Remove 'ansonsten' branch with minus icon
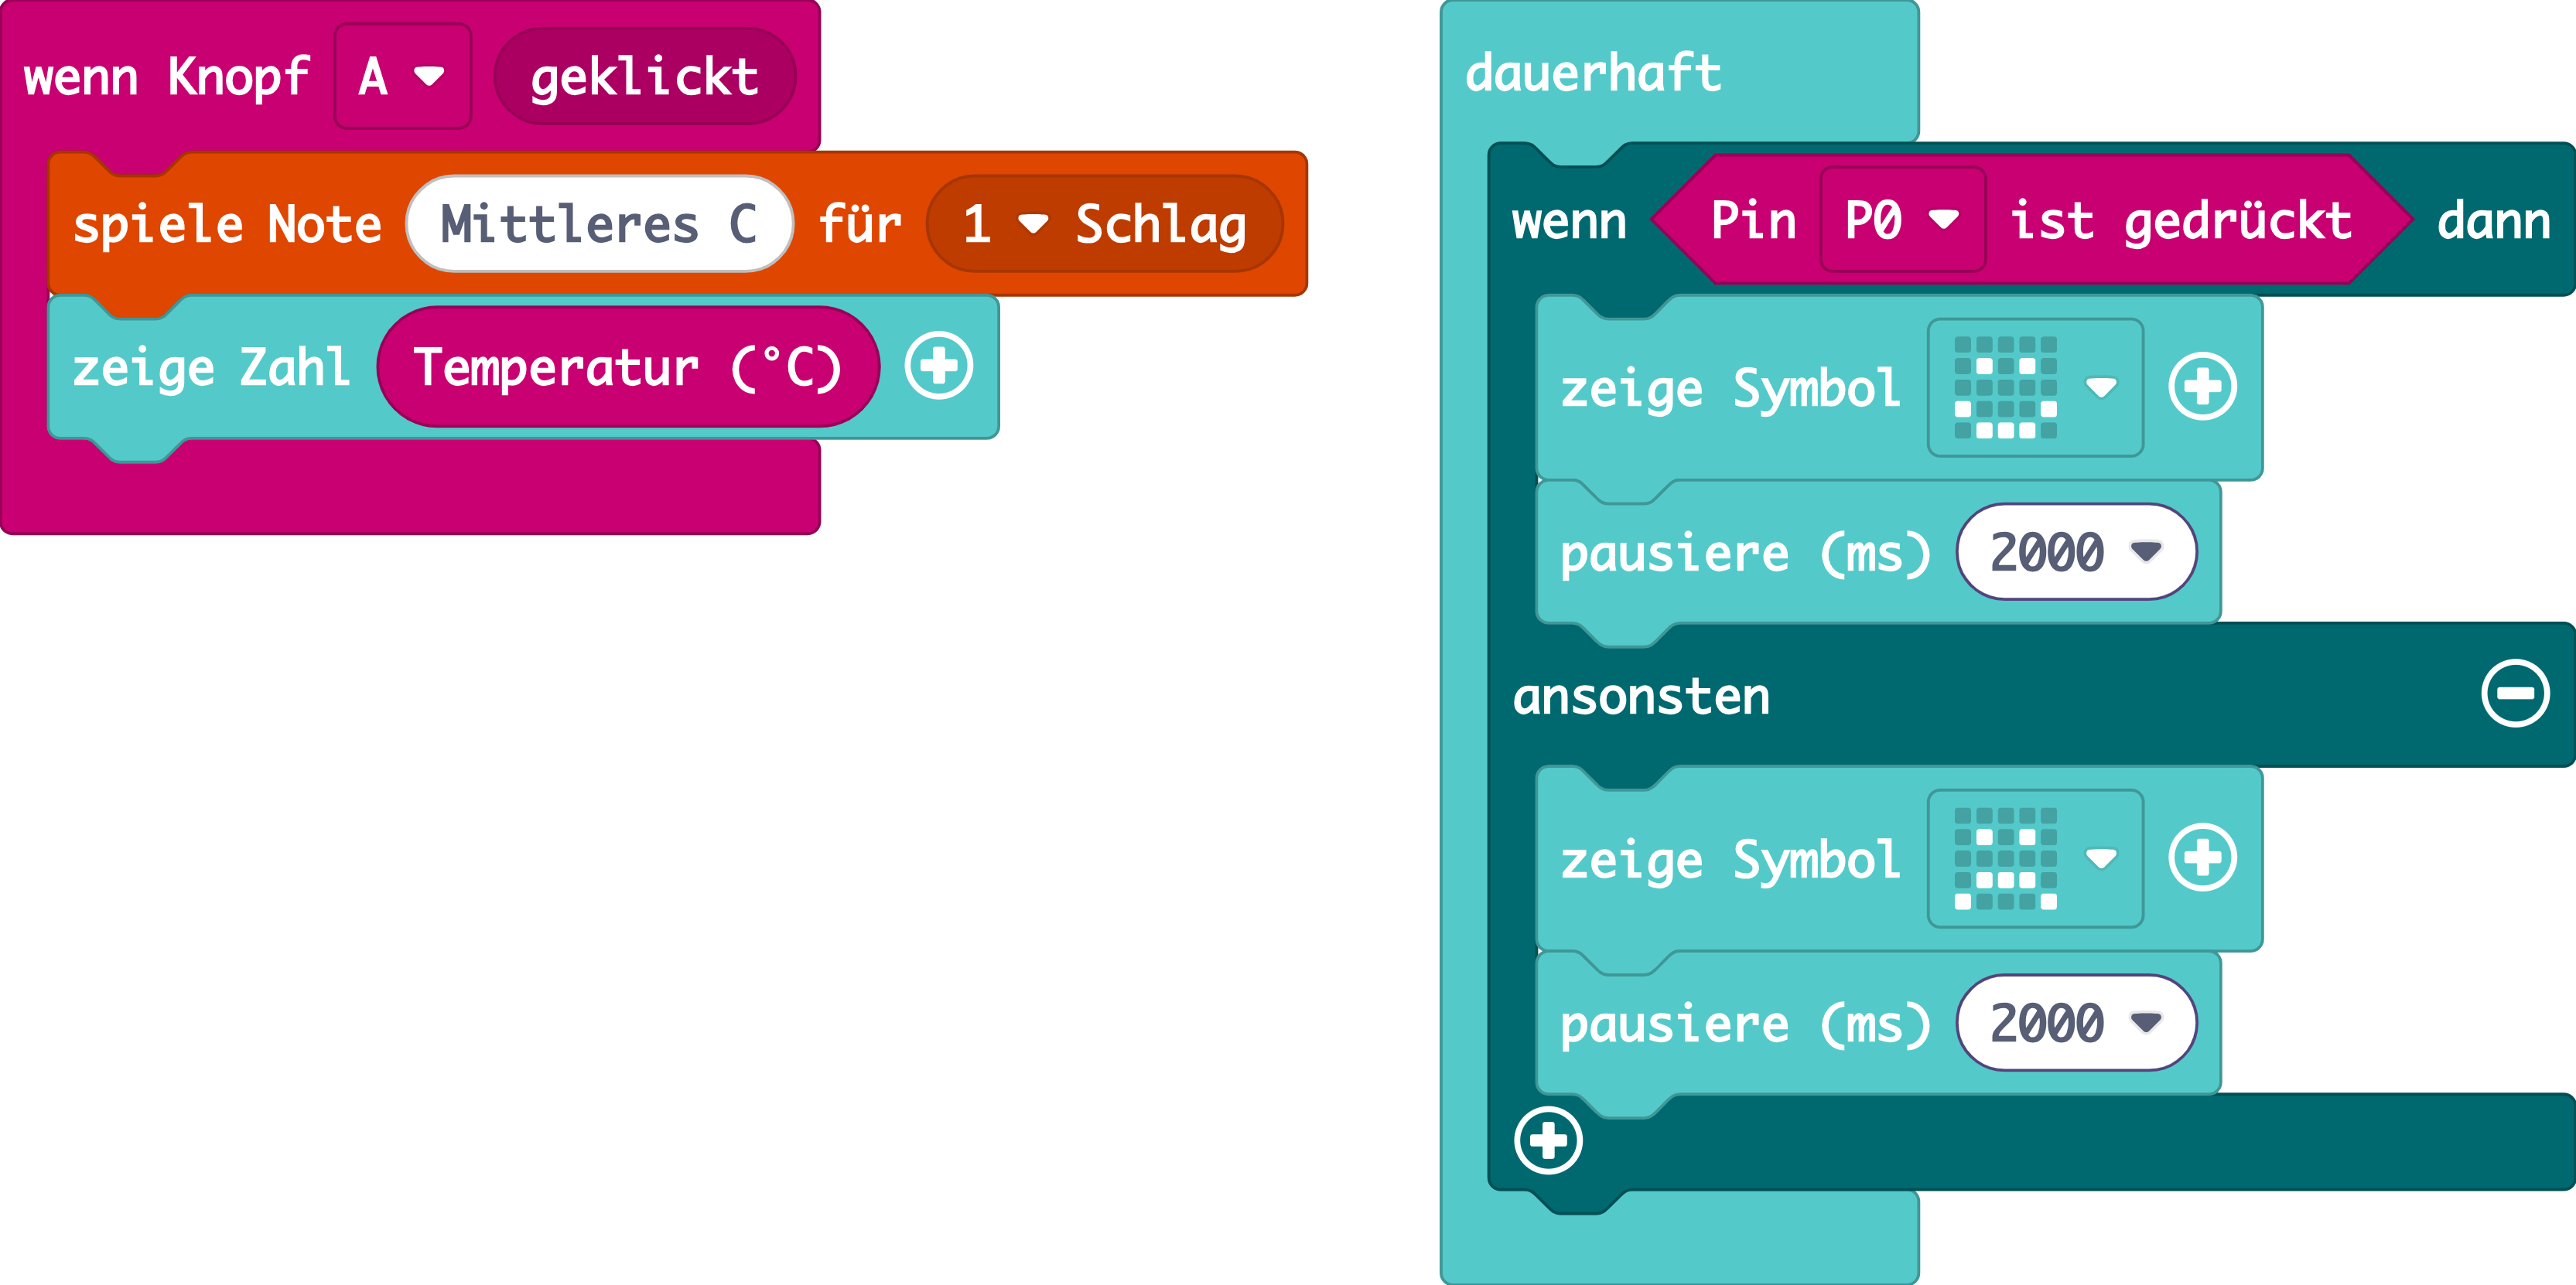This screenshot has width=2576, height=1285. (2515, 694)
